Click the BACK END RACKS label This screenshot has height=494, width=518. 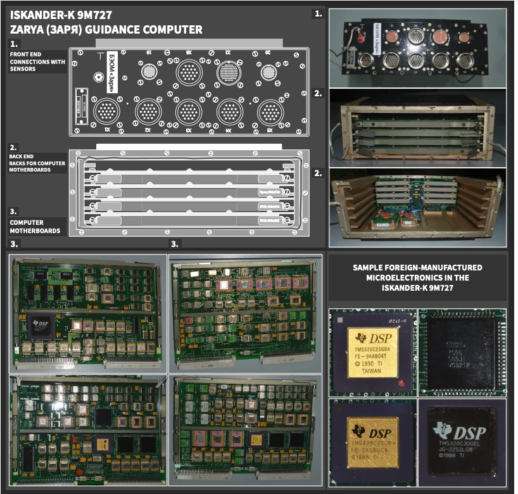(x=37, y=163)
